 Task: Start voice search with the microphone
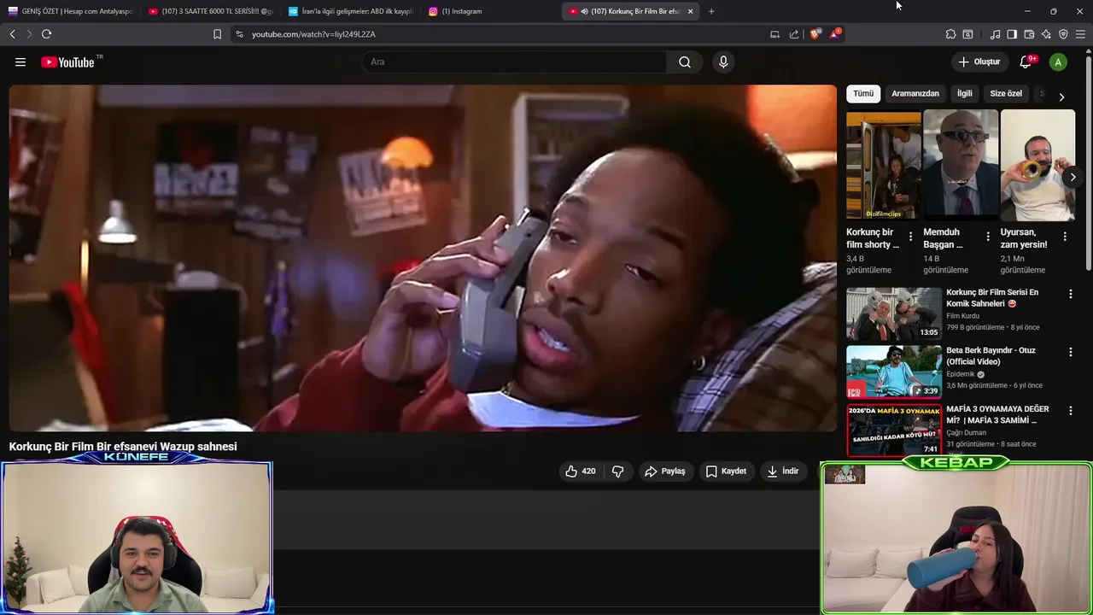click(x=723, y=61)
